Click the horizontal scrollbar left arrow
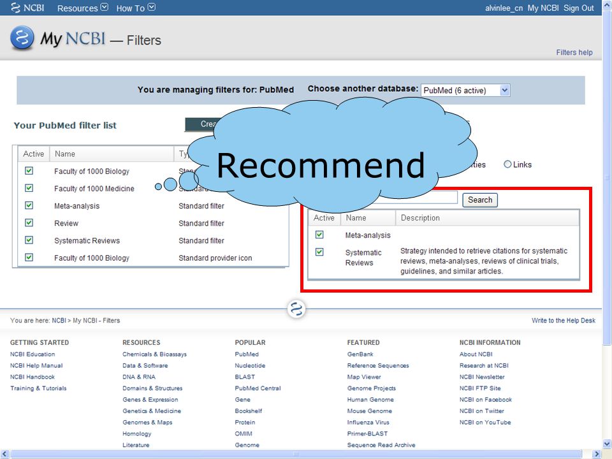 [x=4, y=454]
